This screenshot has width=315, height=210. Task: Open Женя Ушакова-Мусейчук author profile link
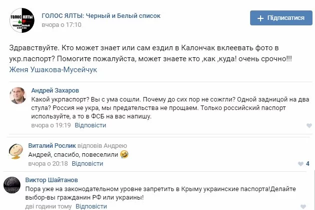53,70
